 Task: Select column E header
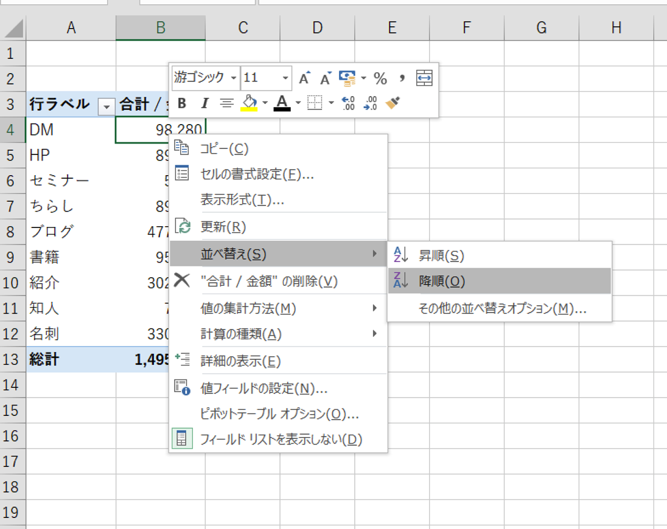point(392,28)
